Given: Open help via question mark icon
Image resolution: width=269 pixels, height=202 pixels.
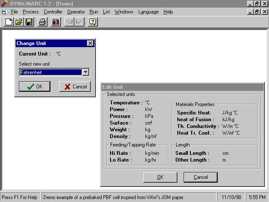Looking at the screenshot, I should 93,22.
